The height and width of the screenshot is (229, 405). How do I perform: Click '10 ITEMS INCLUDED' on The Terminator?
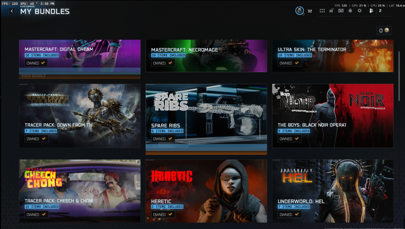295,55
